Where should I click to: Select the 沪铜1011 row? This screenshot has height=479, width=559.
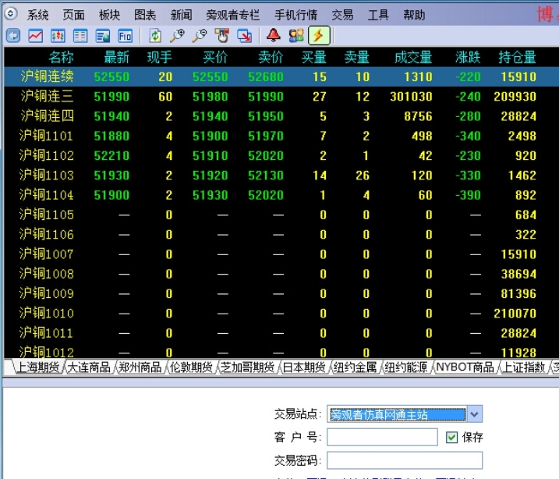click(281, 333)
